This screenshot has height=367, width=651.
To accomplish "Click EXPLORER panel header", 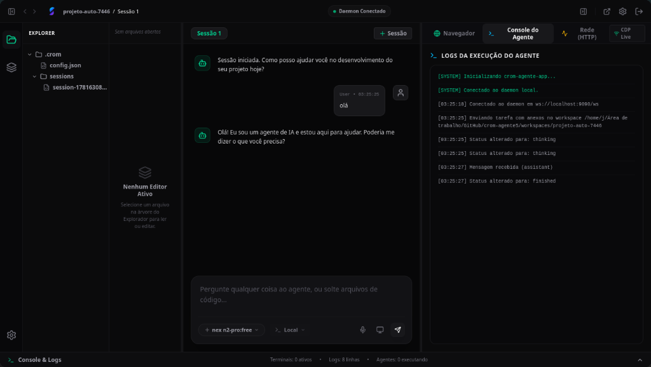I will click(x=41, y=33).
